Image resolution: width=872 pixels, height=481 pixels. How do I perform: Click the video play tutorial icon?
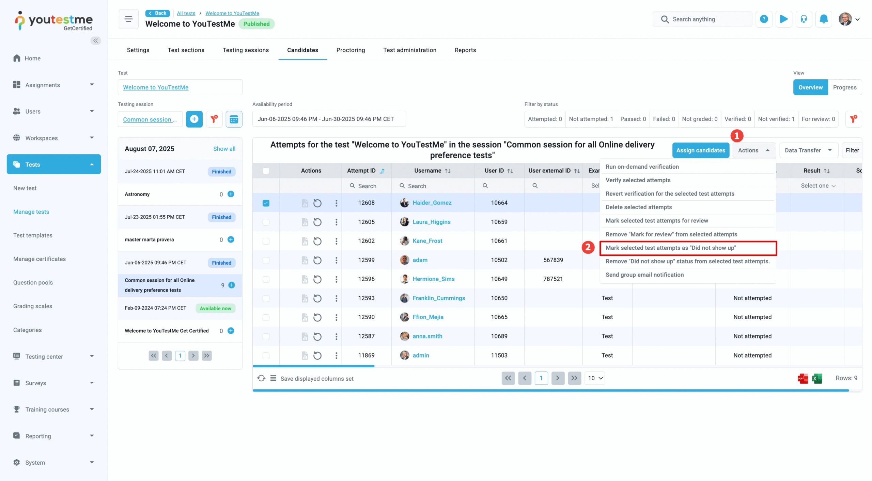coord(784,19)
